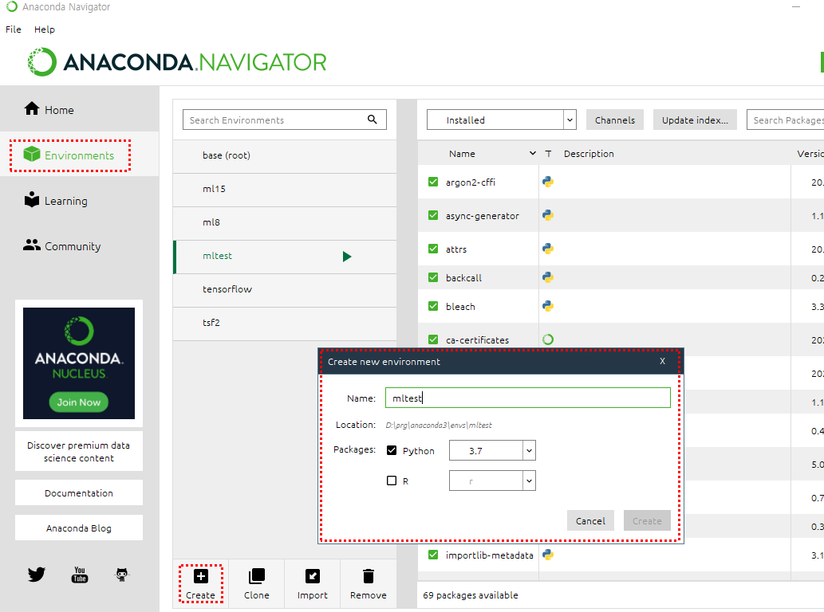Screen dimensions: 824x612
Task: Uncheck the importlib-metadata package checkbox
Action: pos(433,555)
